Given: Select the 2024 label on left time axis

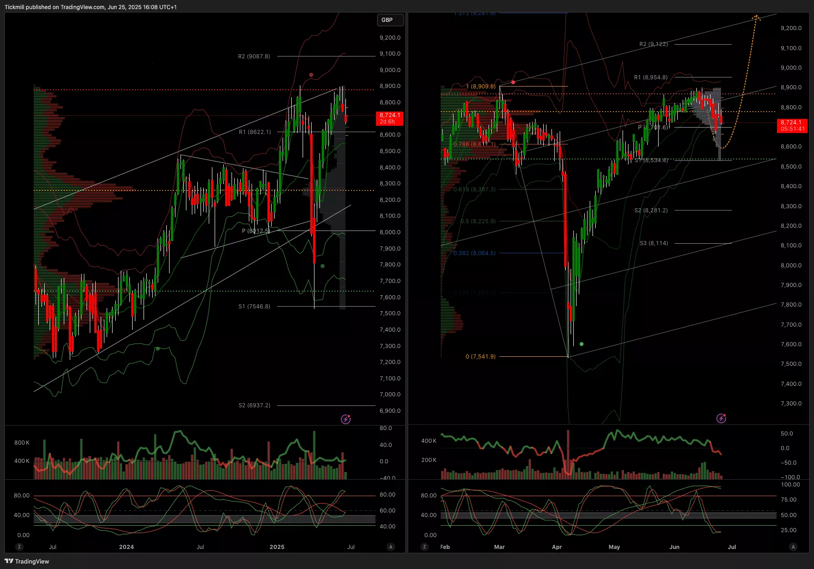Looking at the screenshot, I should [x=126, y=547].
